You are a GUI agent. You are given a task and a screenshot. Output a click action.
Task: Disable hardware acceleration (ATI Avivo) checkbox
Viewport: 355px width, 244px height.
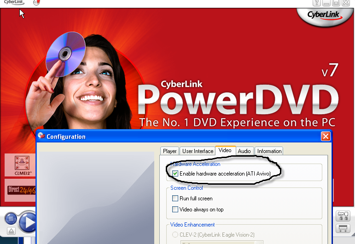pyautogui.click(x=175, y=174)
